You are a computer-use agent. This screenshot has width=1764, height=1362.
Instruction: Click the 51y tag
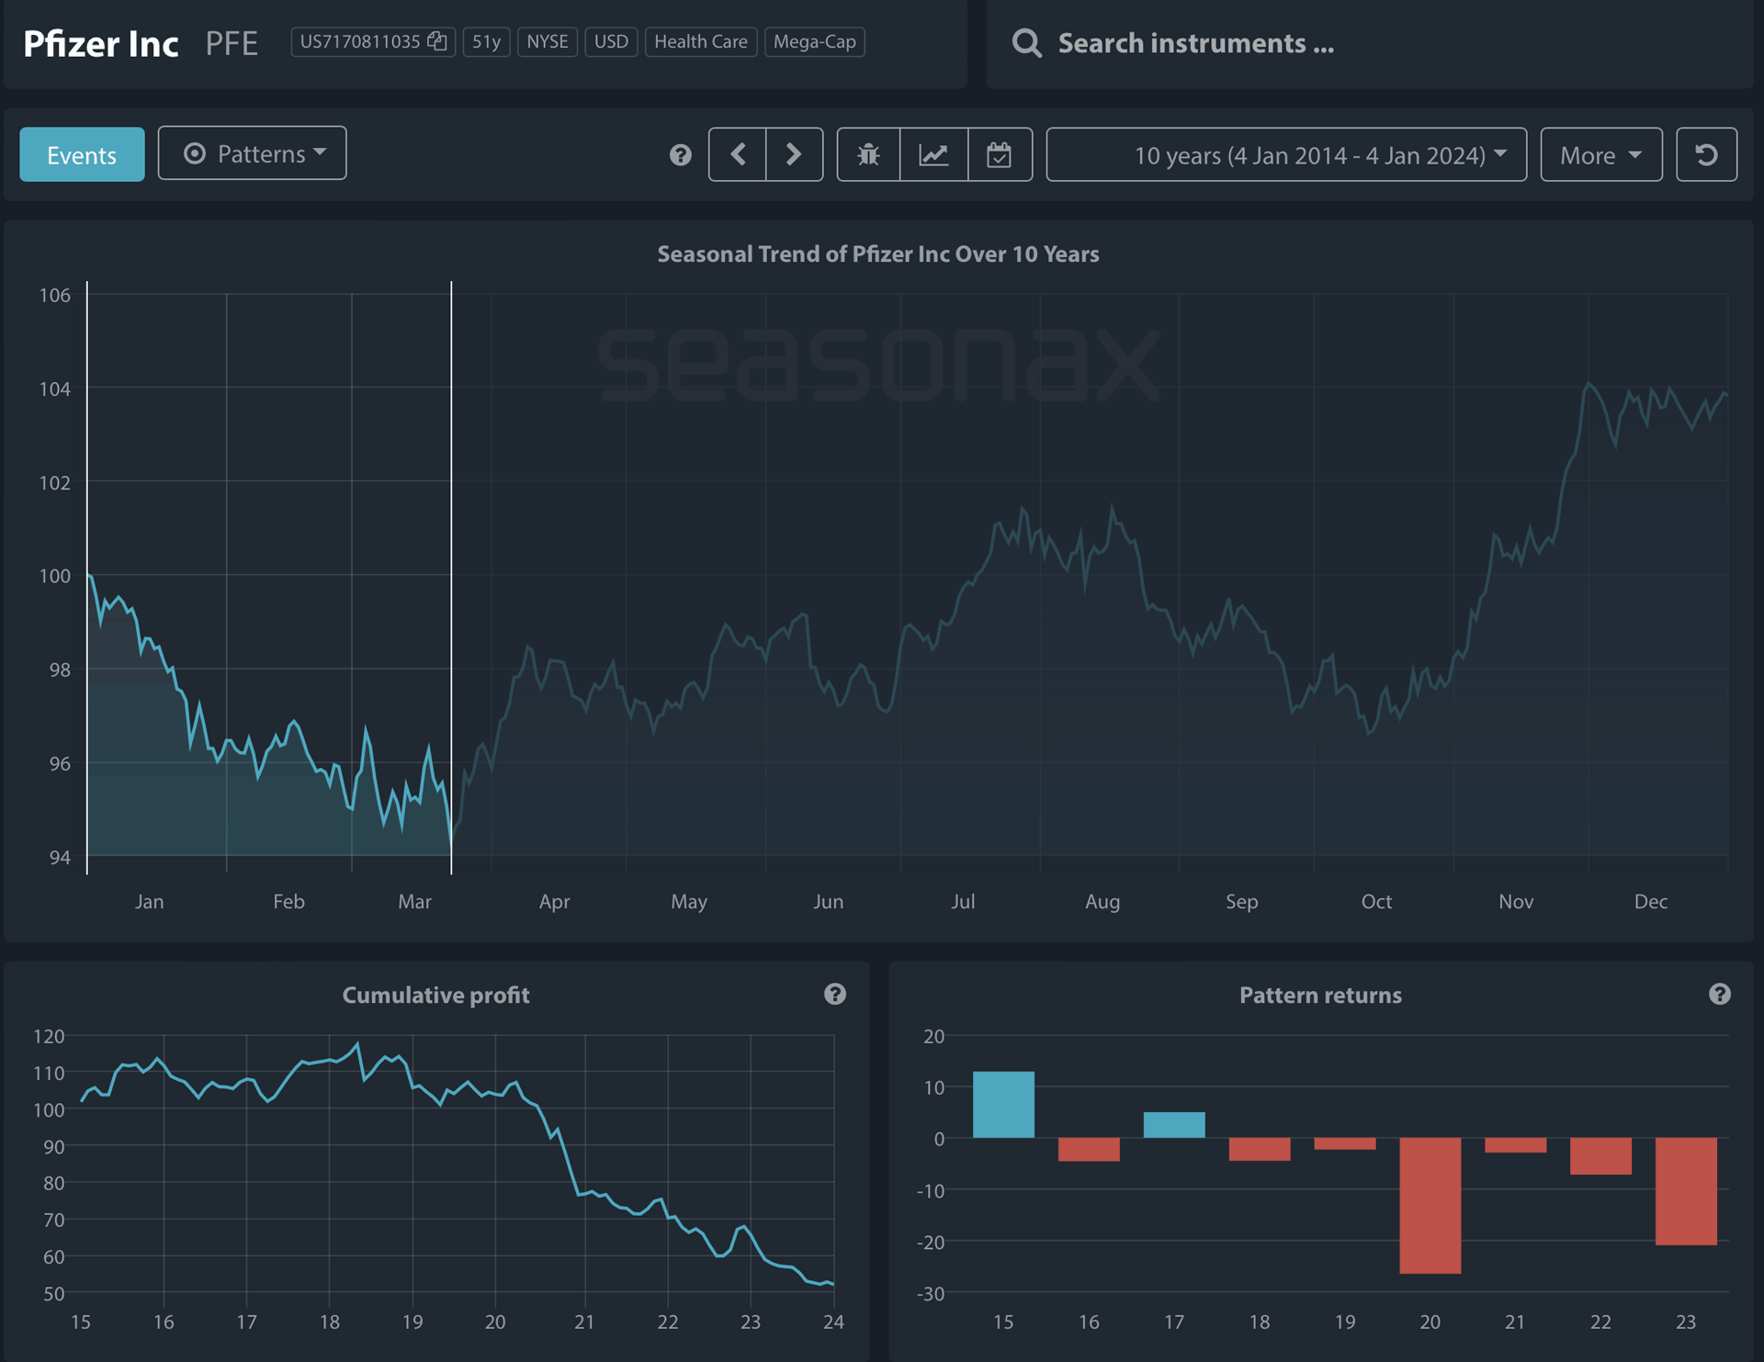click(486, 41)
